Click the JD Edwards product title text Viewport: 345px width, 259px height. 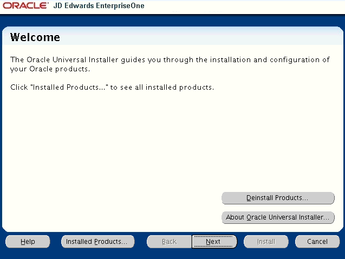click(76, 6)
